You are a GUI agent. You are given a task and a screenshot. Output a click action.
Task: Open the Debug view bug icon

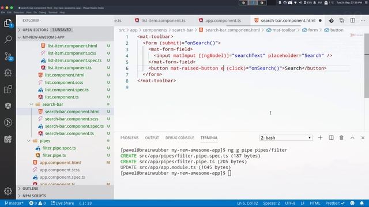tap(8, 73)
